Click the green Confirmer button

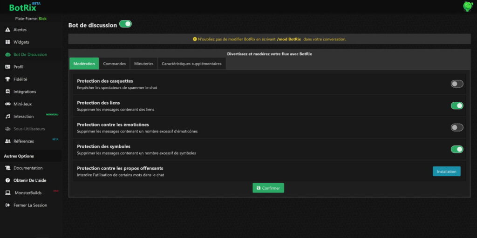tap(268, 188)
